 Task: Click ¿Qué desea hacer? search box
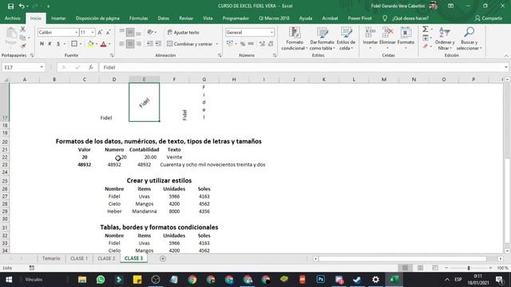(x=410, y=18)
